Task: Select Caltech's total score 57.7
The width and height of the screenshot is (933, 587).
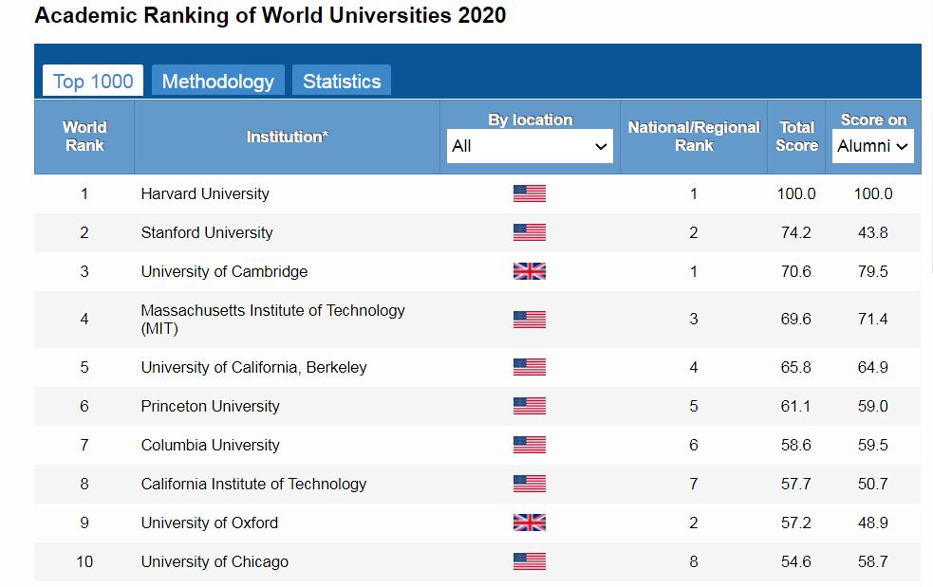Action: [x=796, y=484]
